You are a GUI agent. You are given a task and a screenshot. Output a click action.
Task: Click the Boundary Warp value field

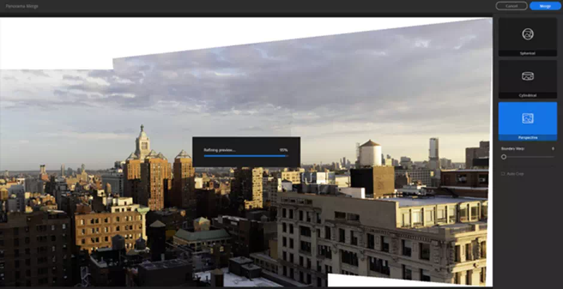[553, 149]
